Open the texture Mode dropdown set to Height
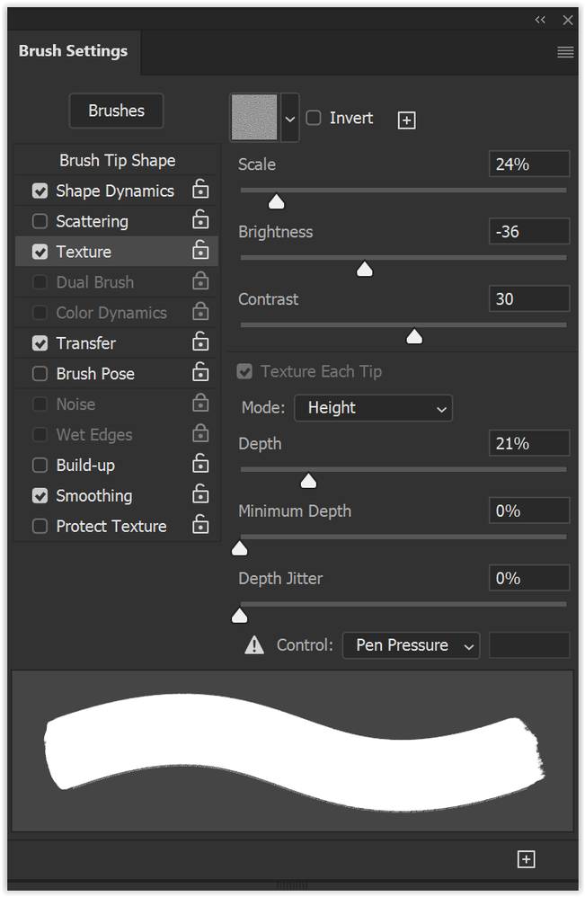 (x=373, y=408)
